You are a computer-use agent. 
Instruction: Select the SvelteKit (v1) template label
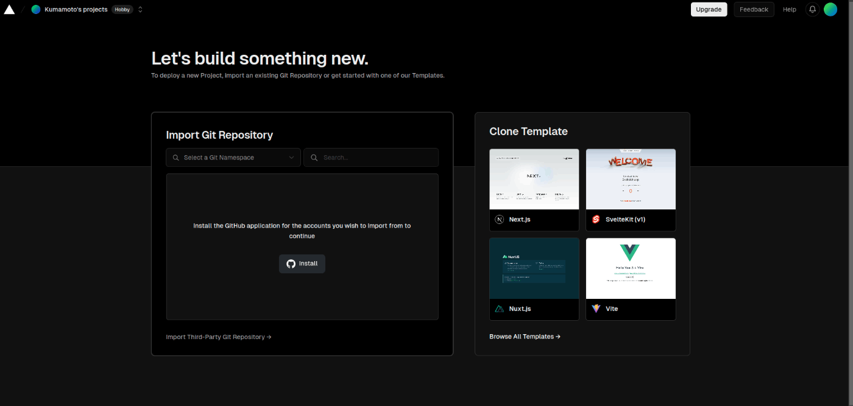tap(625, 219)
